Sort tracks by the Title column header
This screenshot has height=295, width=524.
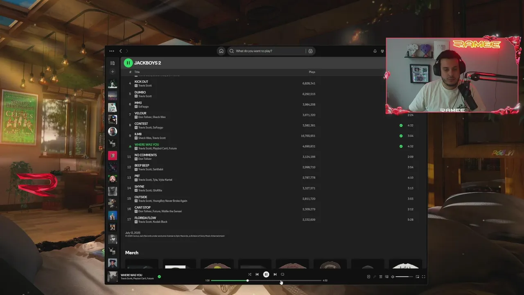[x=137, y=72]
